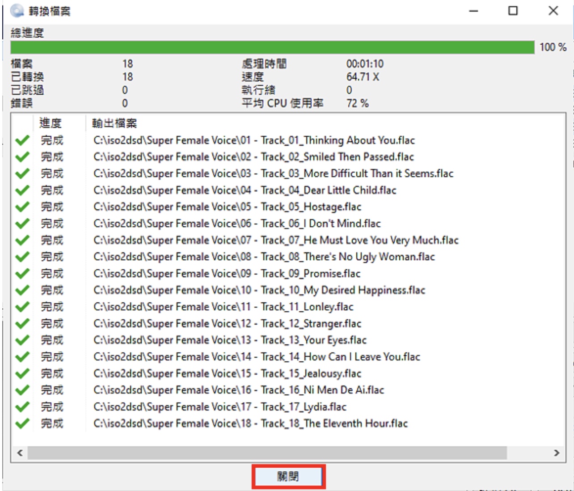Select the 05 - Track_05_Hostage.flac path
Viewport: 574px width, 491px height.
point(227,207)
